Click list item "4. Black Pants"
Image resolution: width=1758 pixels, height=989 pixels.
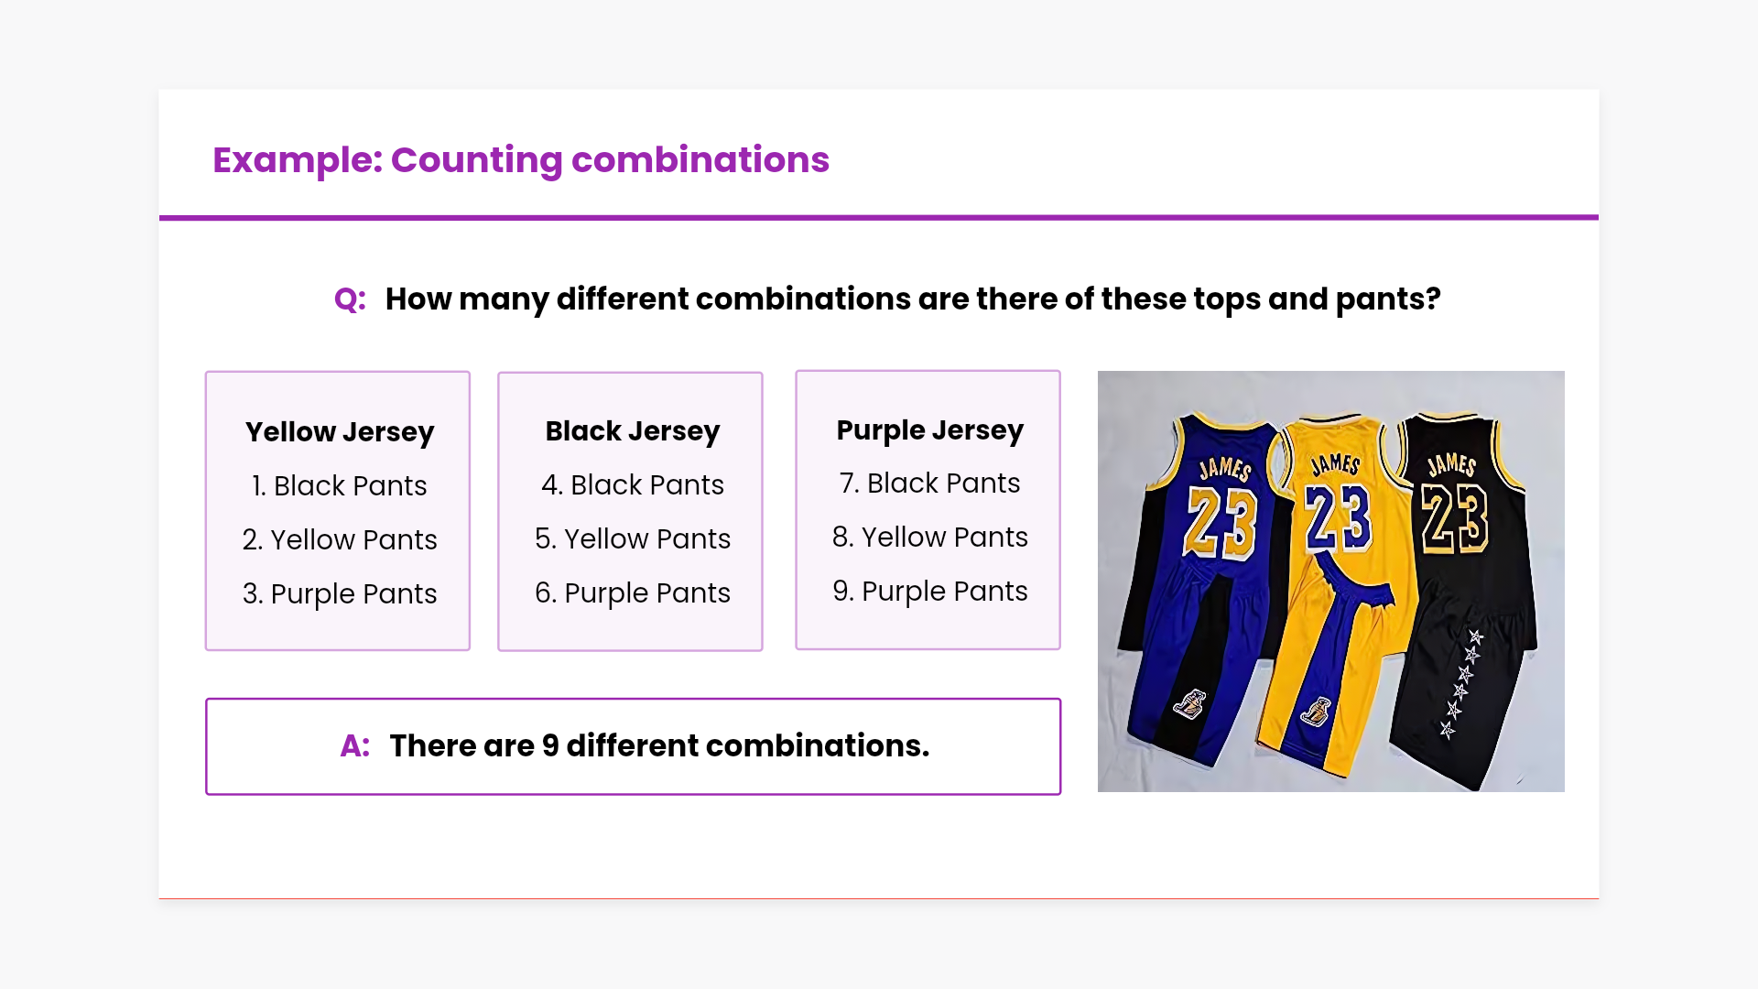(x=632, y=485)
